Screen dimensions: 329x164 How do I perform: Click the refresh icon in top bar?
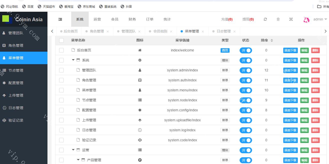pos(265,19)
